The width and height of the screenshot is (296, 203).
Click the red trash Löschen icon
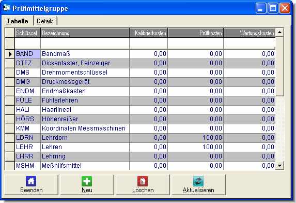[143, 181]
